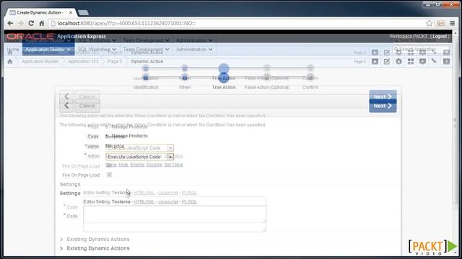
Task: Open the Home tab in Application Express
Action: click(x=13, y=50)
